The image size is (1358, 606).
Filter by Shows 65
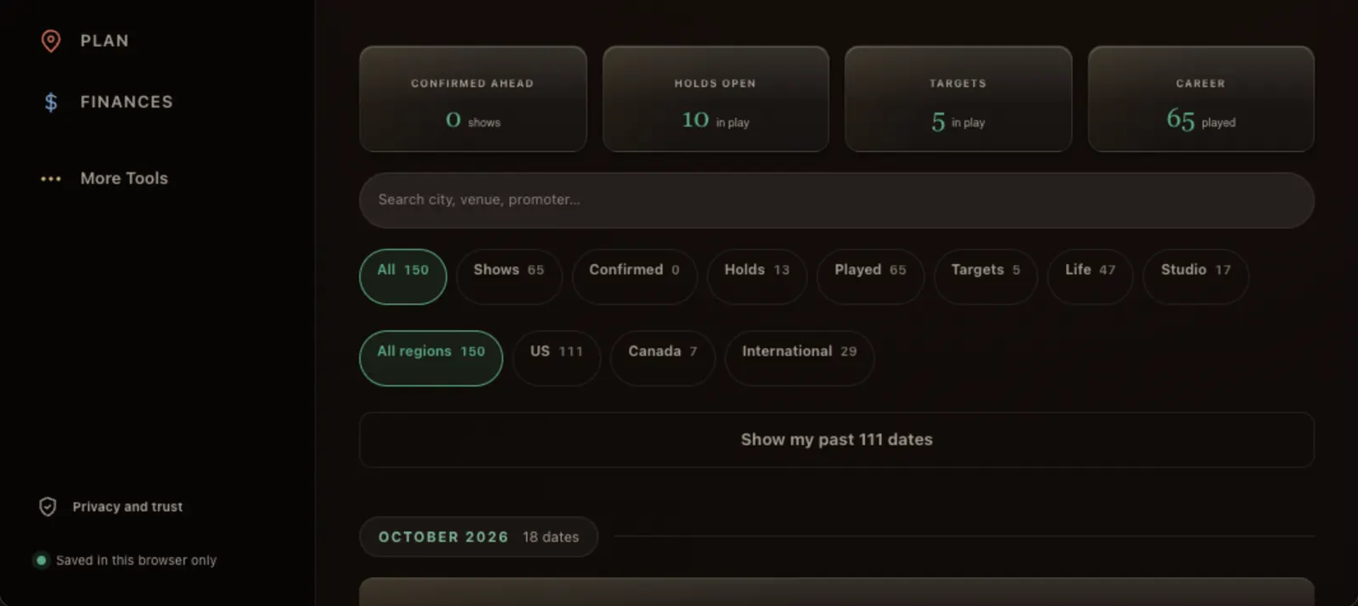pos(509,277)
